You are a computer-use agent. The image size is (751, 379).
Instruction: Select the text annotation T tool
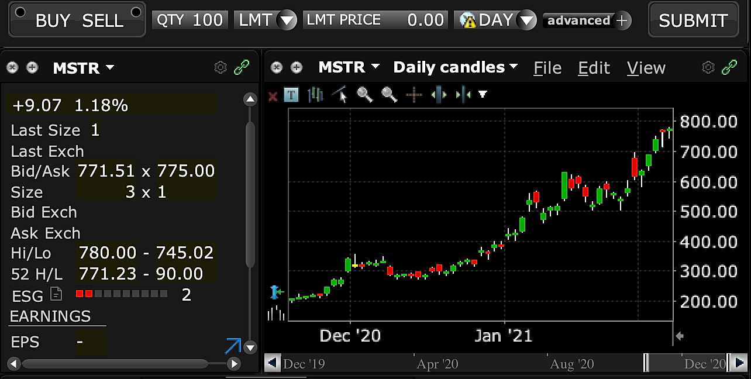(291, 95)
